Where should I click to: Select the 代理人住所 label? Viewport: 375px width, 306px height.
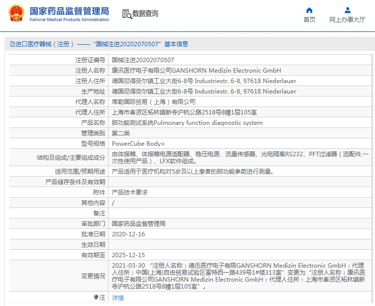tap(90, 112)
